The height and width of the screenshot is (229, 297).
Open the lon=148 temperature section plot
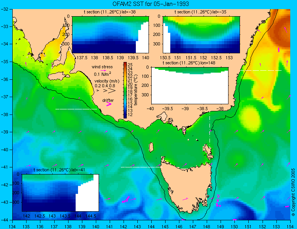tap(190, 86)
